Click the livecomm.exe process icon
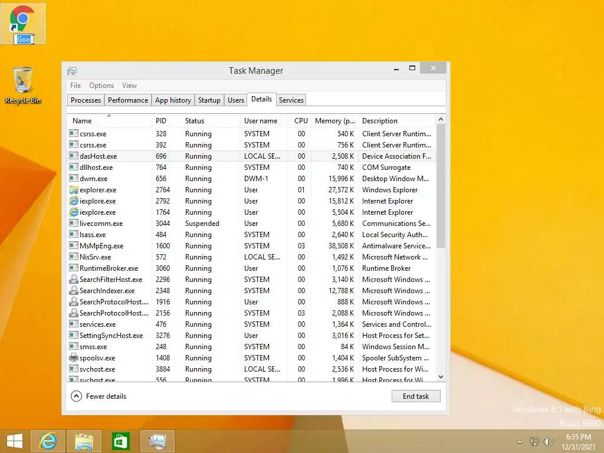The width and height of the screenshot is (604, 453). [x=74, y=224]
